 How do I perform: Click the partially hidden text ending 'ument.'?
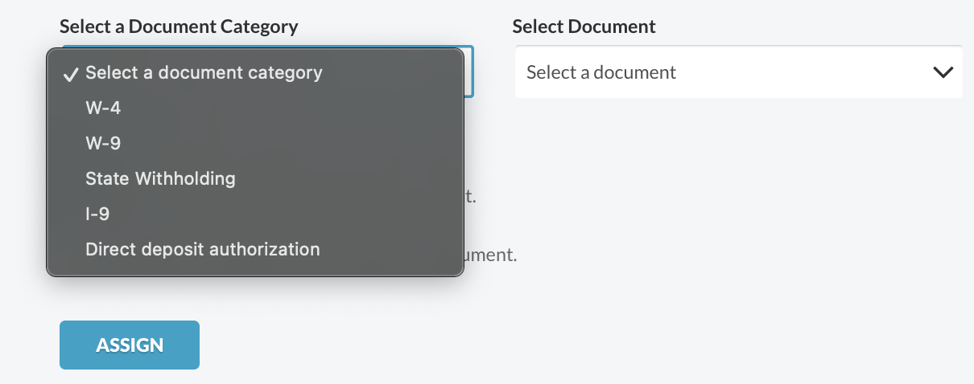[x=490, y=256]
